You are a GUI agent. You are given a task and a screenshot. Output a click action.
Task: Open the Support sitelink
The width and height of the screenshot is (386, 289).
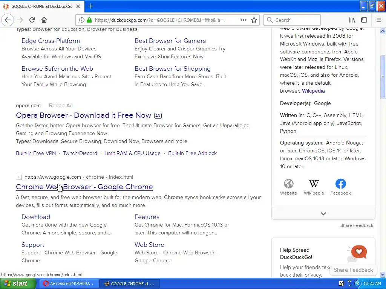(33, 245)
